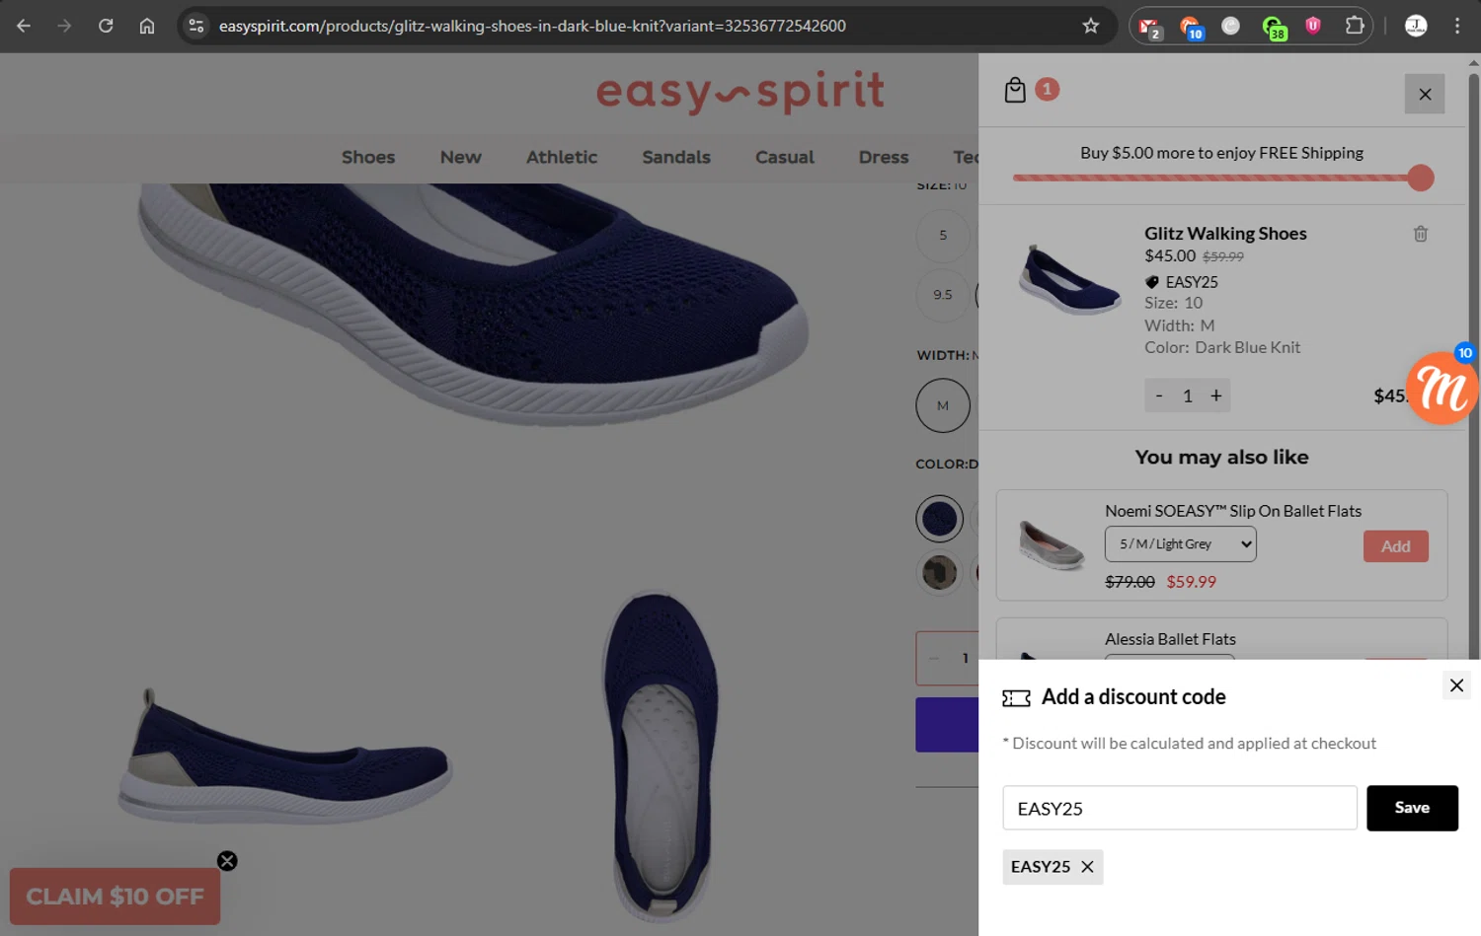Open the Shoes menu
Viewport: 1481px width, 936px height.
click(368, 157)
